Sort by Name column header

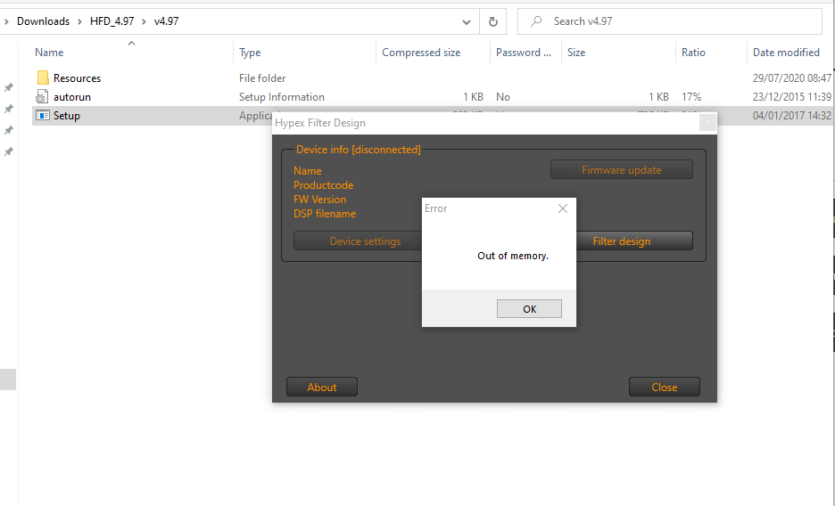coord(49,52)
